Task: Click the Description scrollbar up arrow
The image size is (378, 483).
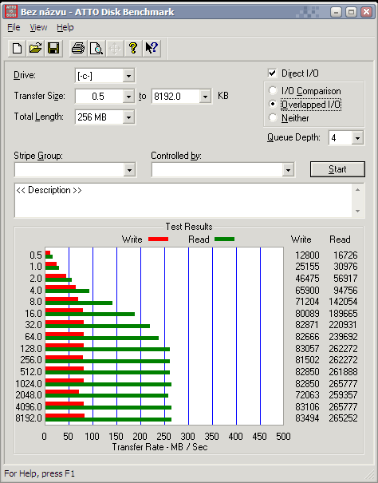Action: click(358, 190)
